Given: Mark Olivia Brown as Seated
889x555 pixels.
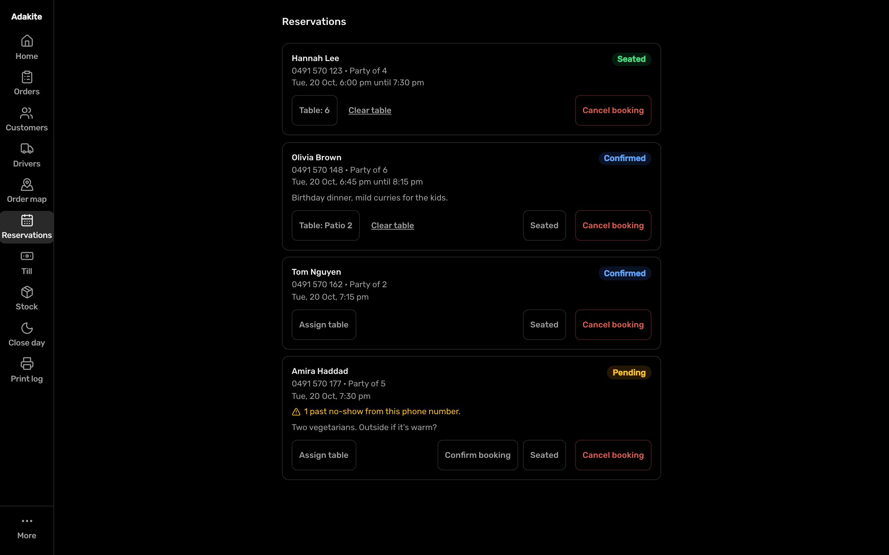Looking at the screenshot, I should (544, 225).
